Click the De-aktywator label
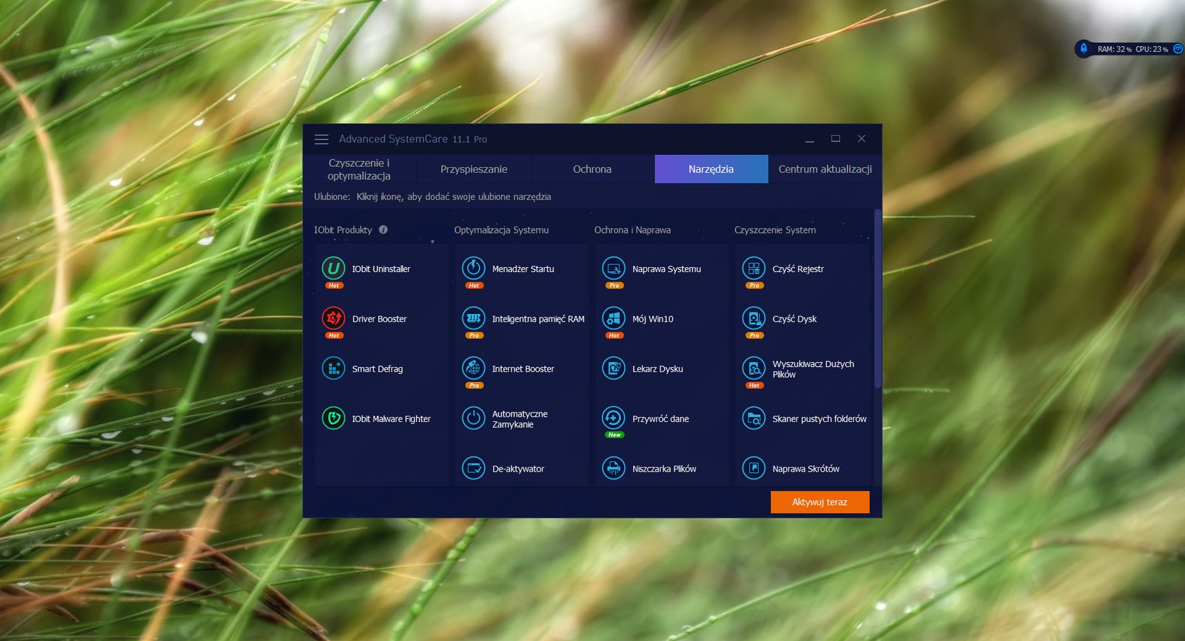This screenshot has width=1185, height=641. [518, 469]
